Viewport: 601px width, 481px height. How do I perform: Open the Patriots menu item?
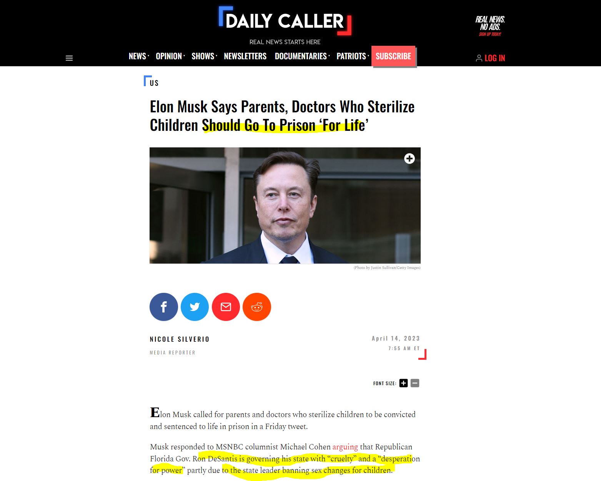(353, 56)
